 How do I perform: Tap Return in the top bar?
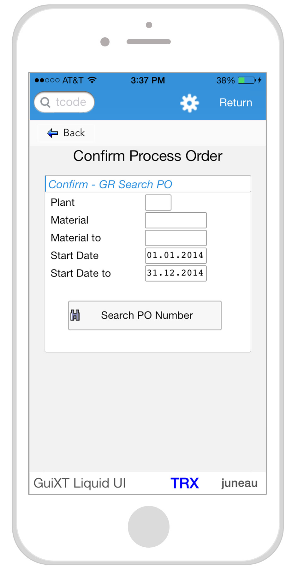[235, 103]
